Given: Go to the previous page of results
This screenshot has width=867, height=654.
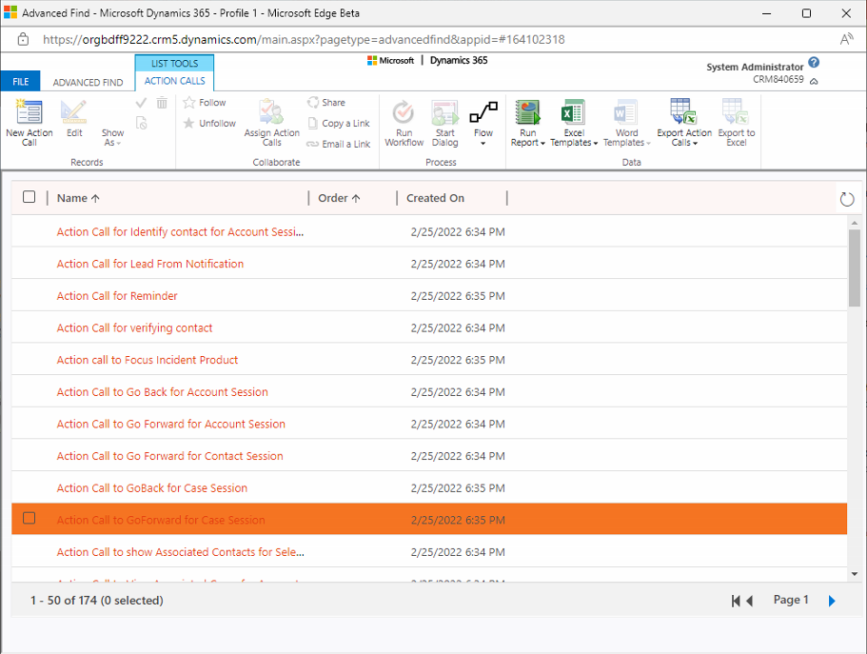Looking at the screenshot, I should (750, 601).
